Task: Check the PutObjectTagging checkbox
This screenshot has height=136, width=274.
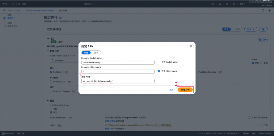Action: [51, 91]
